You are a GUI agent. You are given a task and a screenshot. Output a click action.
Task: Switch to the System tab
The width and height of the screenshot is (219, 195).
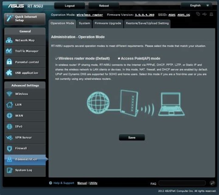click(84, 23)
